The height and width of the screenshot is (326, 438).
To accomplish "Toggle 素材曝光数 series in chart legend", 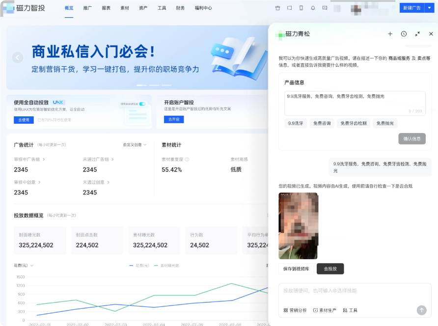I will (166, 266).
